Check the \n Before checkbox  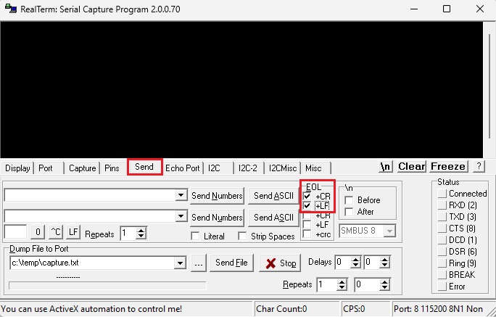click(349, 200)
